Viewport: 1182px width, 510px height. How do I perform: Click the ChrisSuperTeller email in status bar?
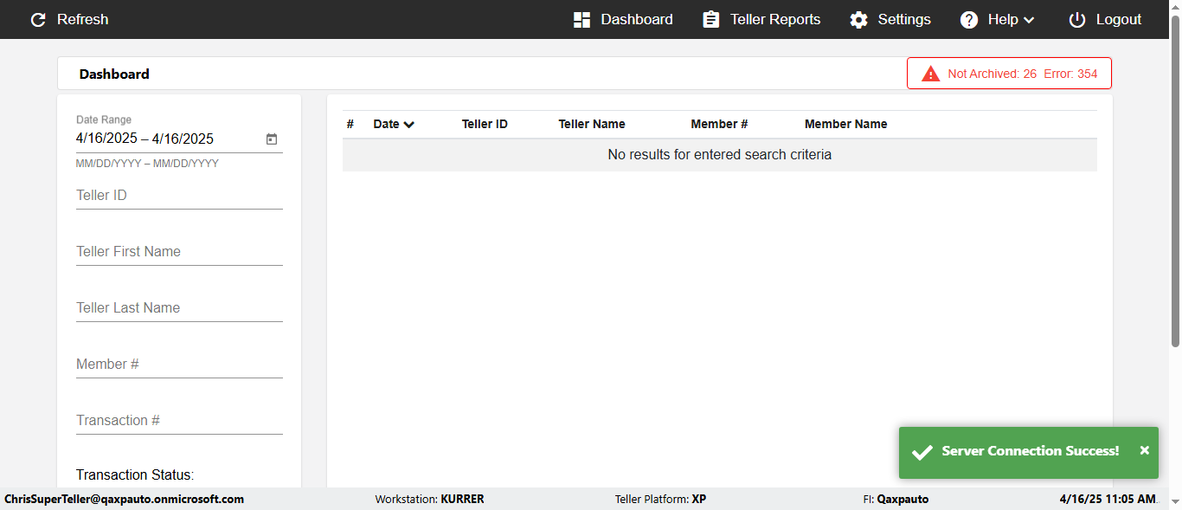tap(125, 500)
